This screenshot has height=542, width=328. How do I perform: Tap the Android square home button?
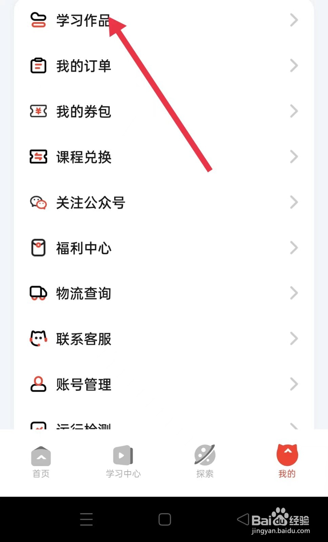coord(165,519)
